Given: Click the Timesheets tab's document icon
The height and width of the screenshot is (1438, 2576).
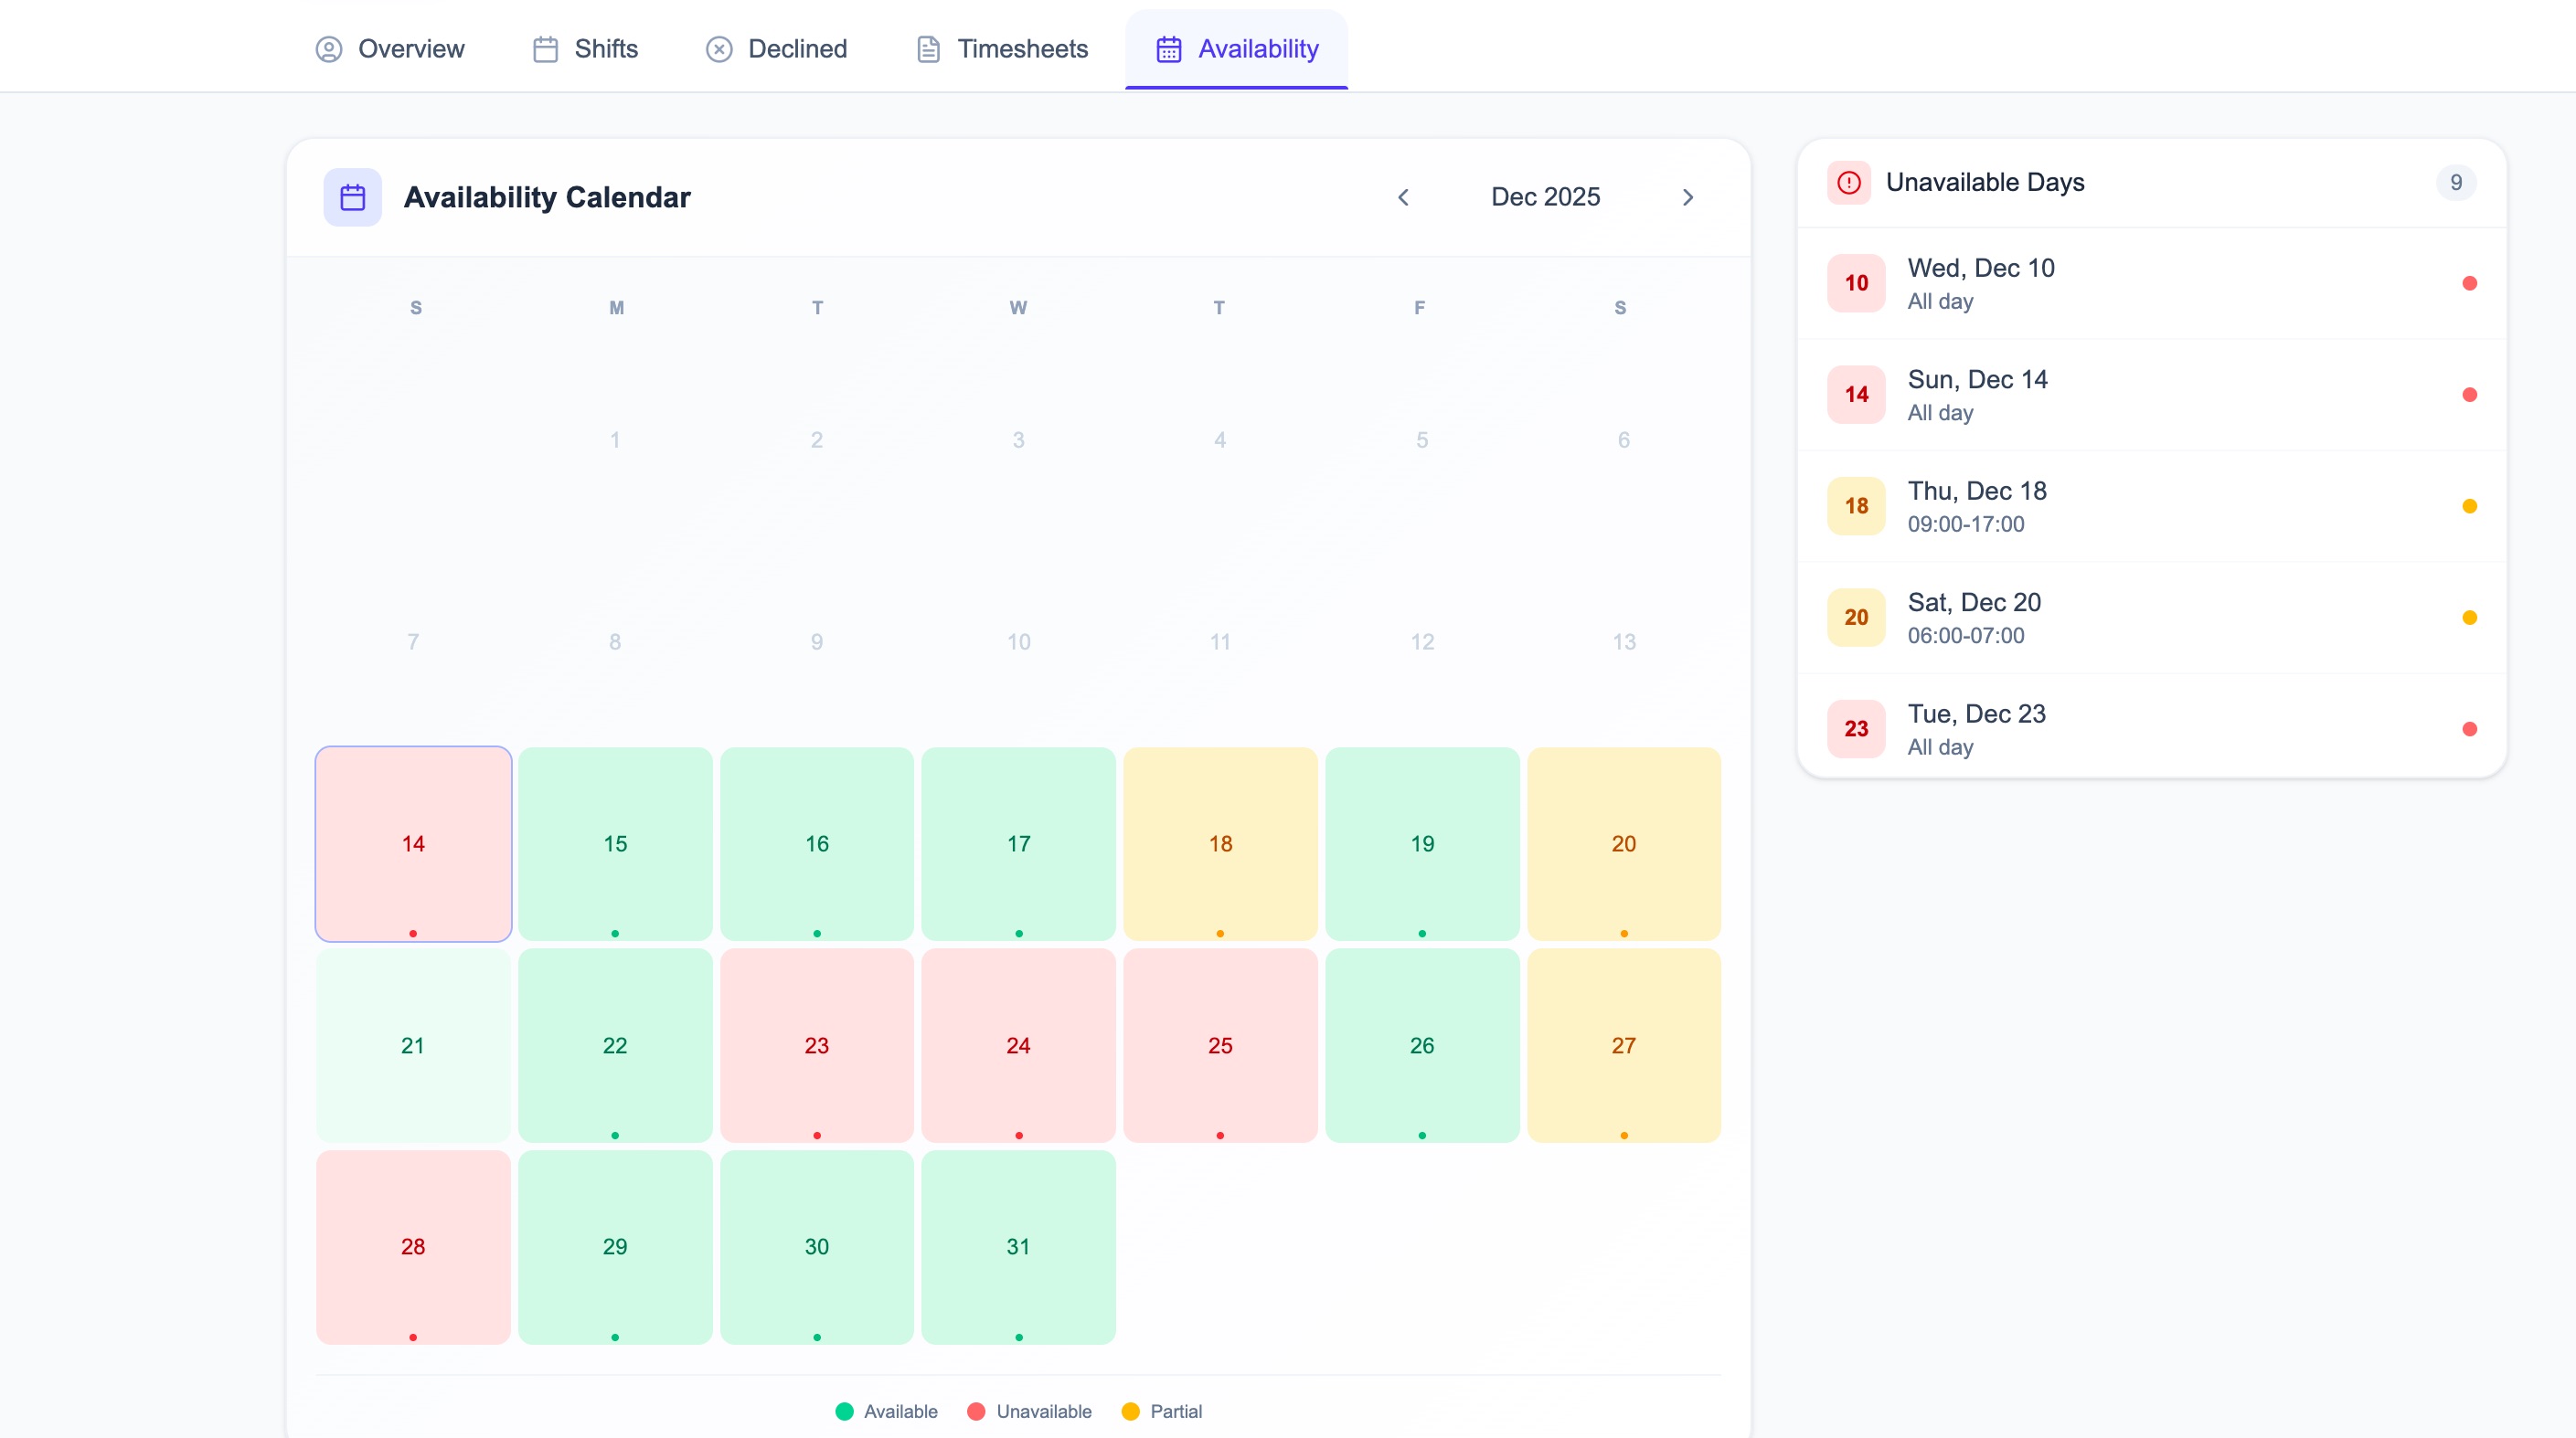Looking at the screenshot, I should [x=928, y=49].
